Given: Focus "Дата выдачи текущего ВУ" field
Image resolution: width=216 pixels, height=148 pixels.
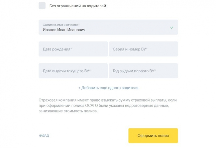Looking at the screenshot, I should click(73, 71).
